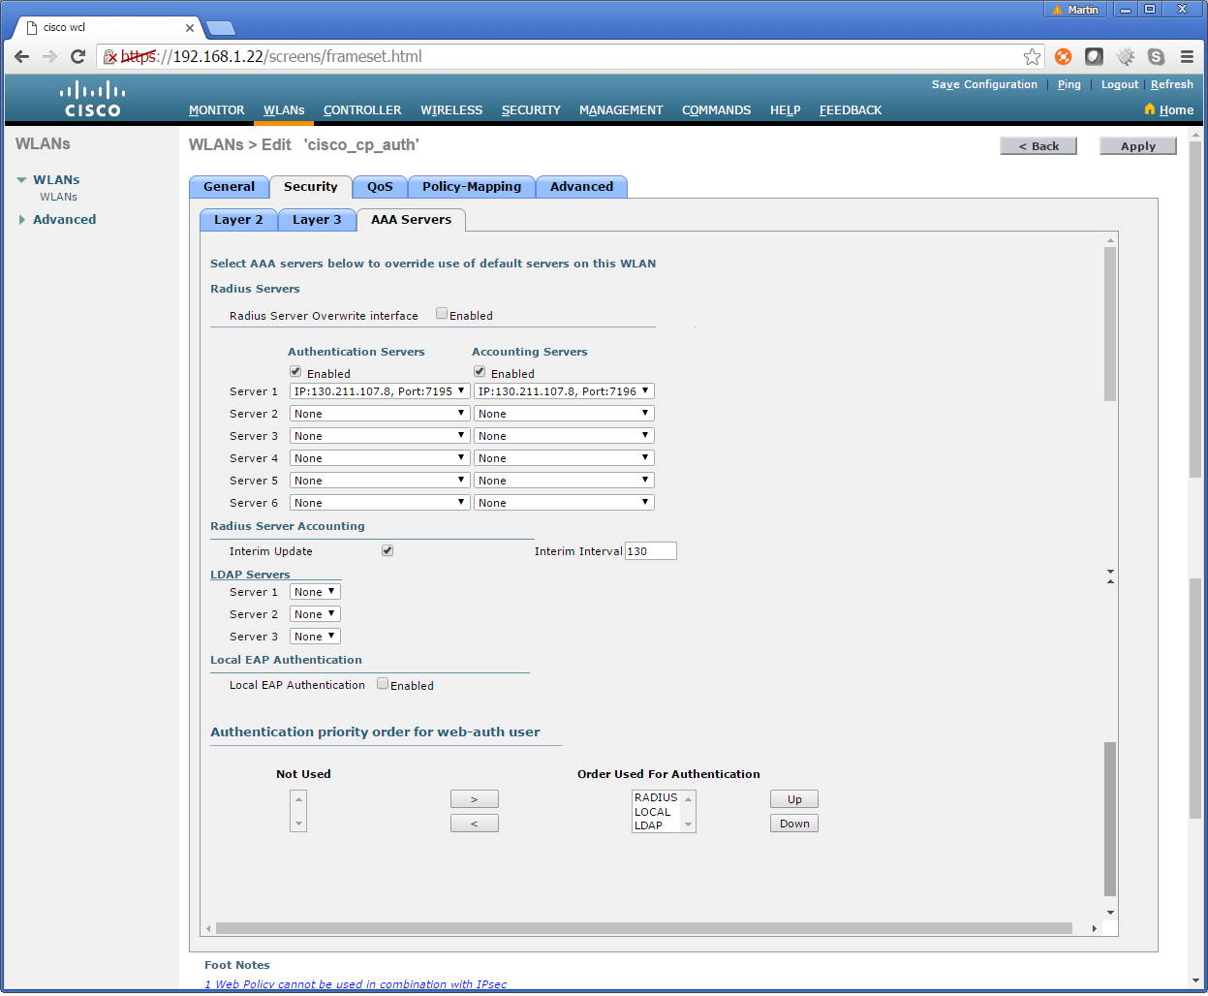Switch to the QoS tab
The width and height of the screenshot is (1208, 996).
(x=380, y=187)
